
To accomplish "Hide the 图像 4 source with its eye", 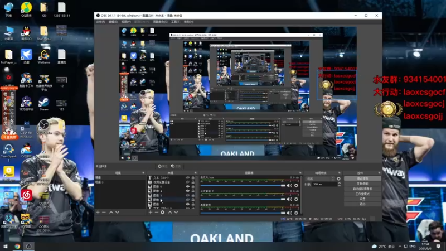I will pos(187,191).
